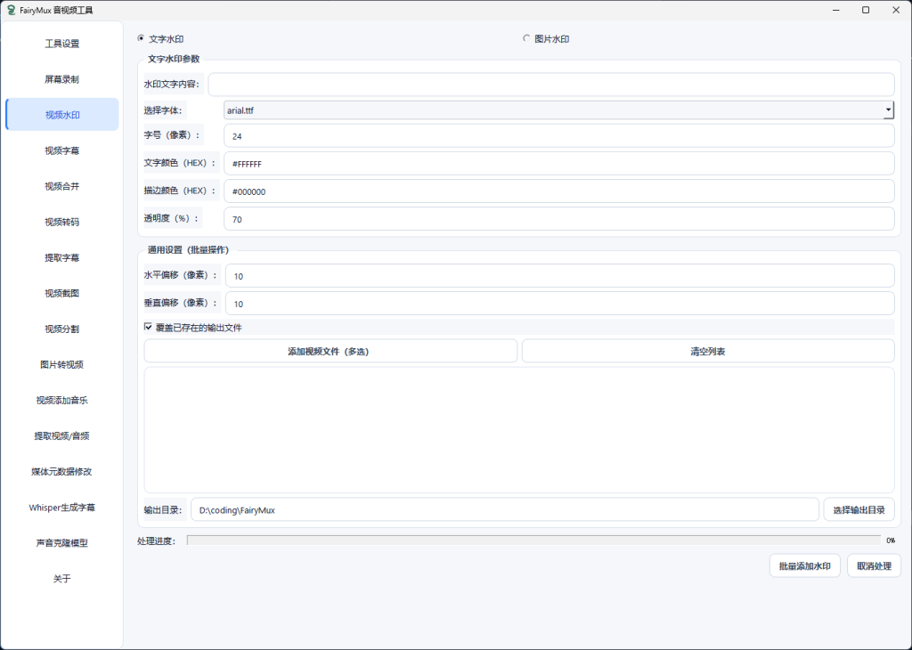Screen dimensions: 912x650
Task: Navigate to 视频转码
Action: point(62,222)
